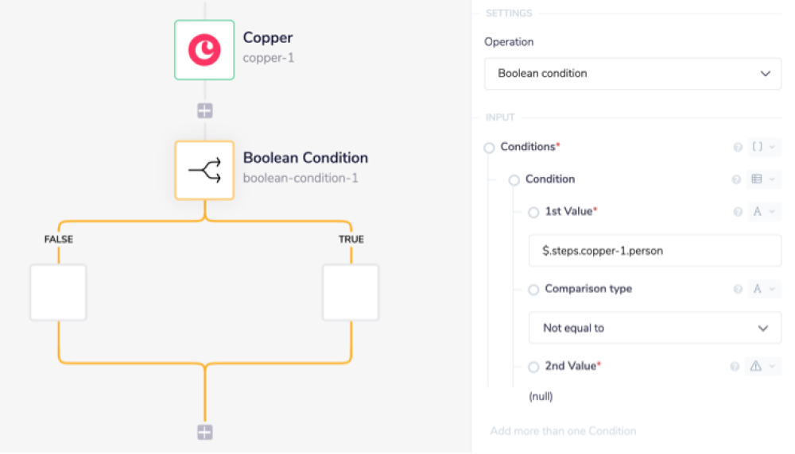The width and height of the screenshot is (795, 454).
Task: Toggle the 2nd Value connector circle
Action: pos(533,367)
